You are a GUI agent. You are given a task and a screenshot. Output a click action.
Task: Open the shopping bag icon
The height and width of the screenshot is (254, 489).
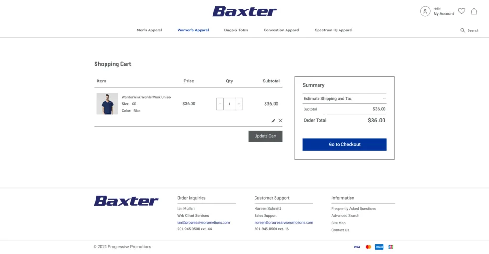click(474, 11)
